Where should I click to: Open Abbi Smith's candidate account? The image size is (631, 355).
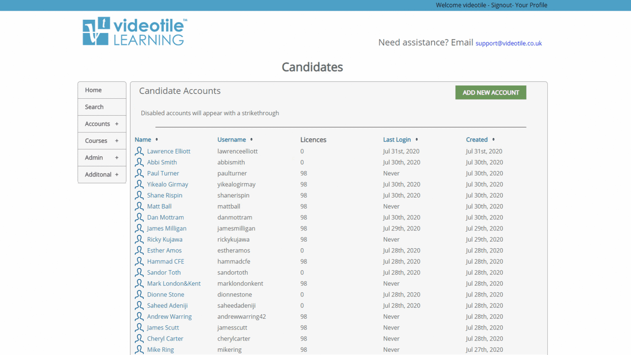162,162
